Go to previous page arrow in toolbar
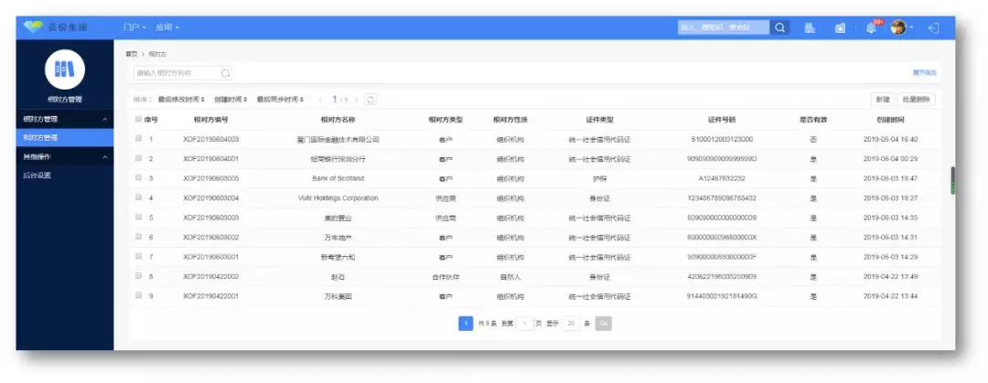 point(320,100)
